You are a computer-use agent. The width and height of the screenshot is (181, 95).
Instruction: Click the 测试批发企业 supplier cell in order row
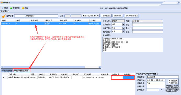tap(94, 23)
